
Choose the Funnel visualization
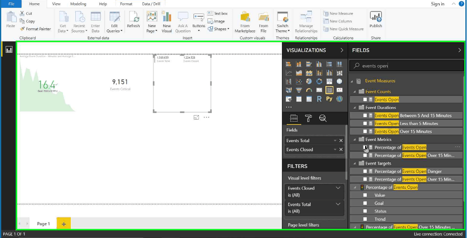click(299, 90)
